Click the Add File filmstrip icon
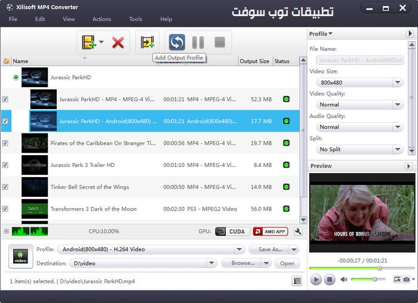 pyautogui.click(x=89, y=42)
